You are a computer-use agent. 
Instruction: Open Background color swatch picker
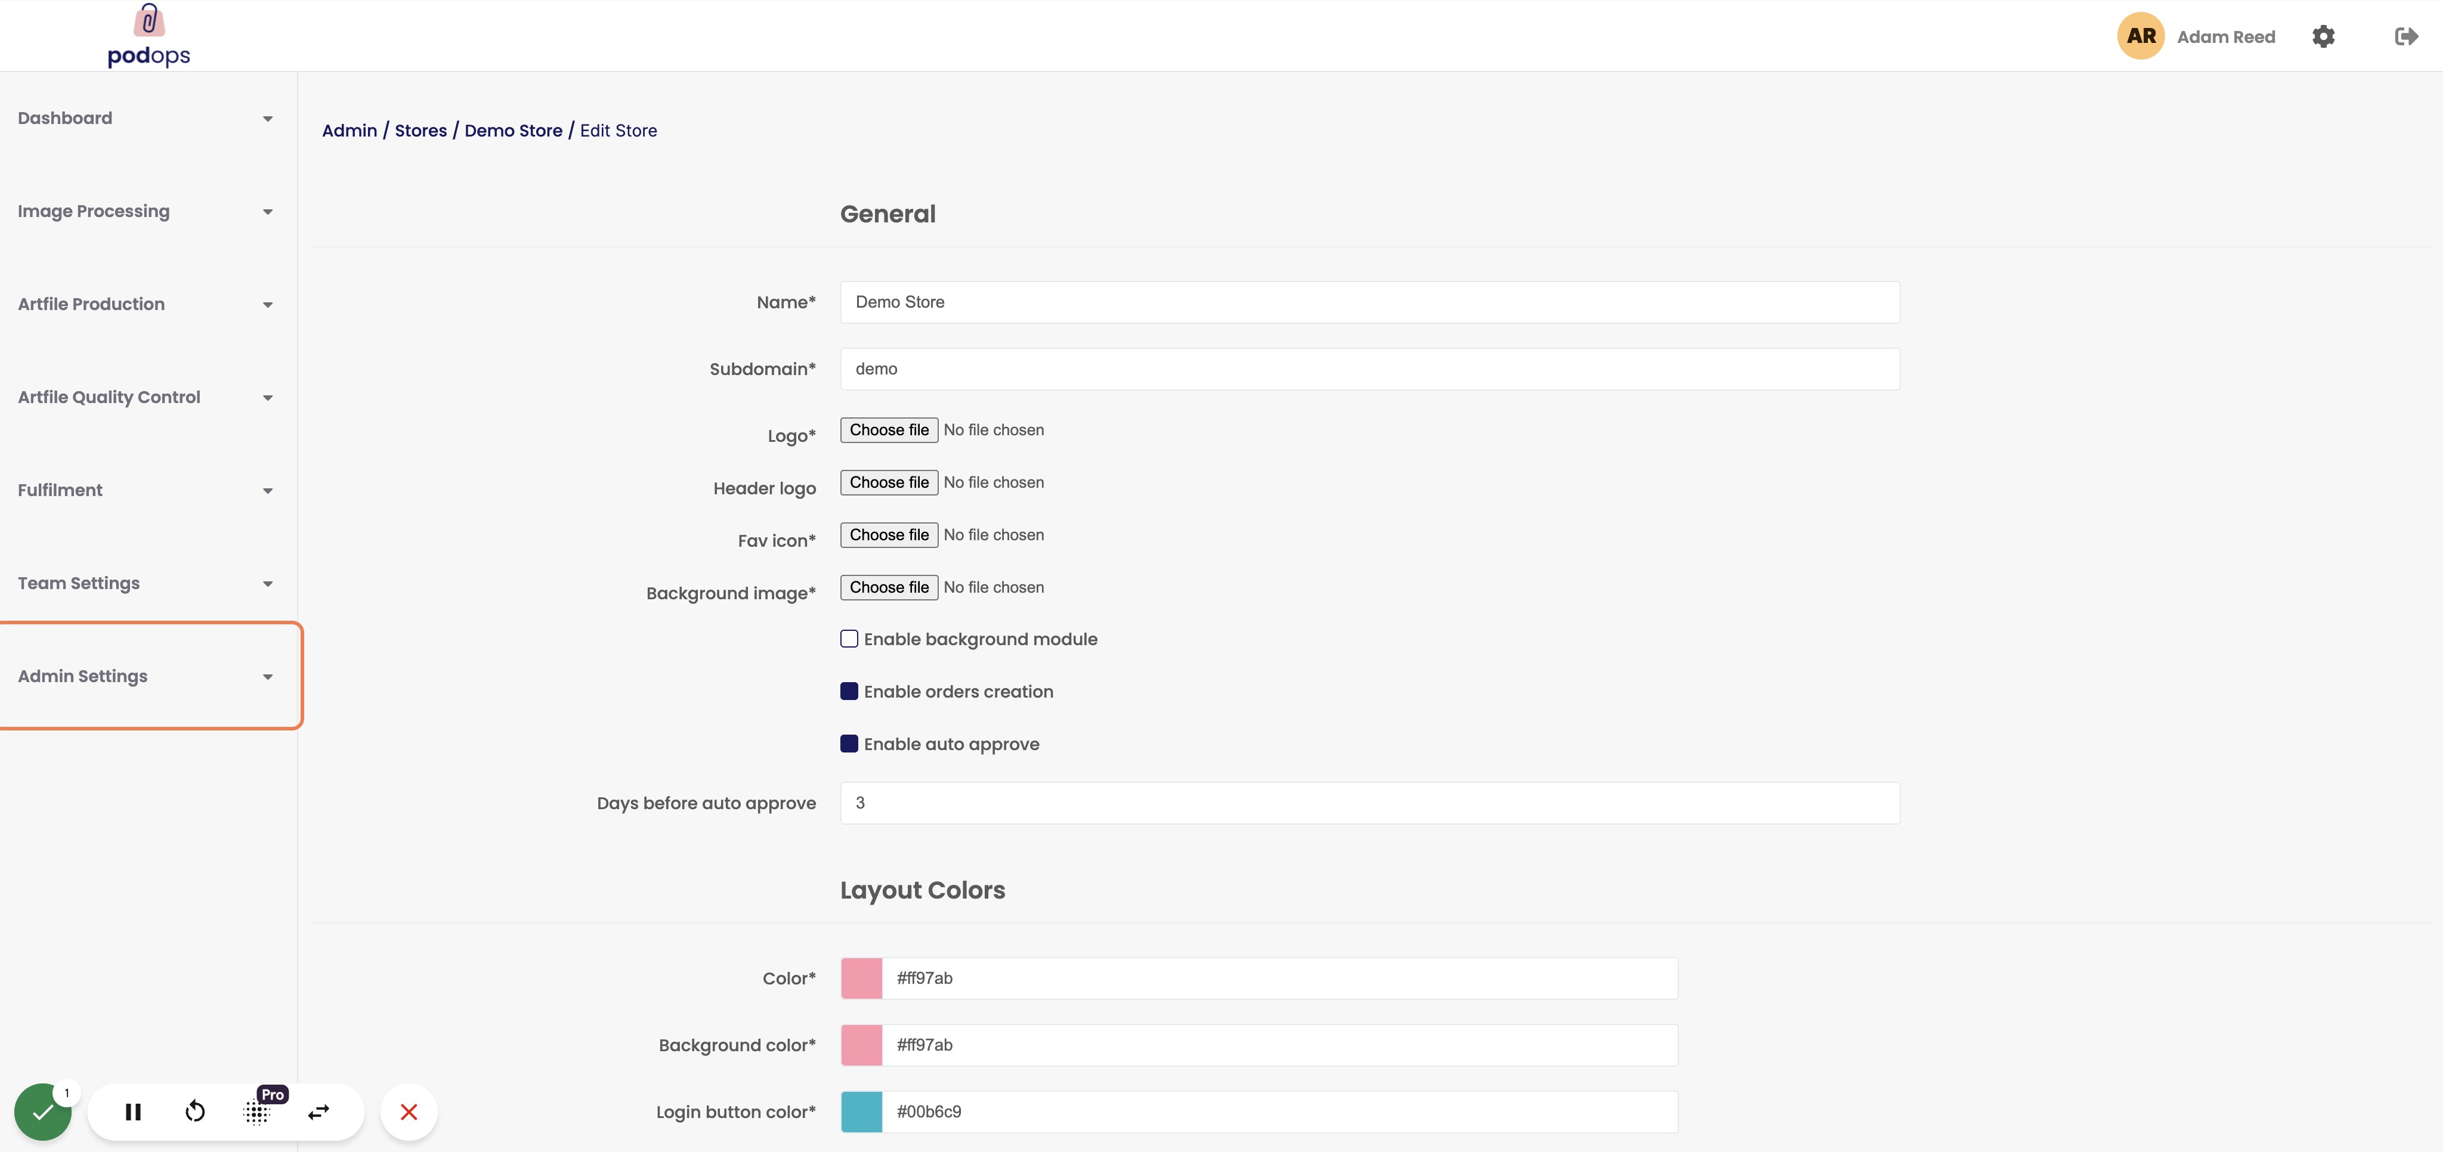[x=861, y=1045]
